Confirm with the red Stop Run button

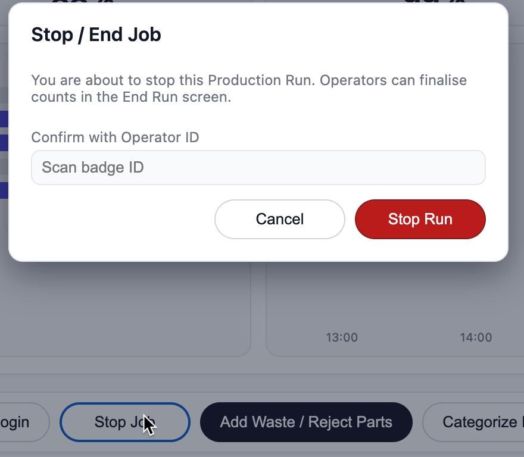420,219
